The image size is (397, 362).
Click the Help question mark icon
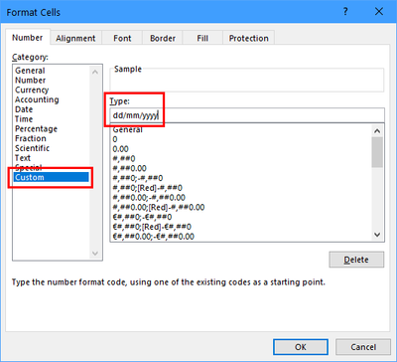point(345,12)
